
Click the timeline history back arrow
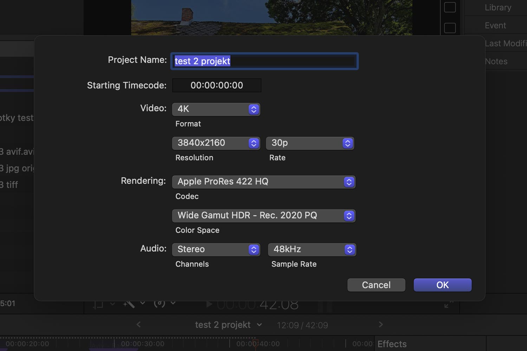138,325
